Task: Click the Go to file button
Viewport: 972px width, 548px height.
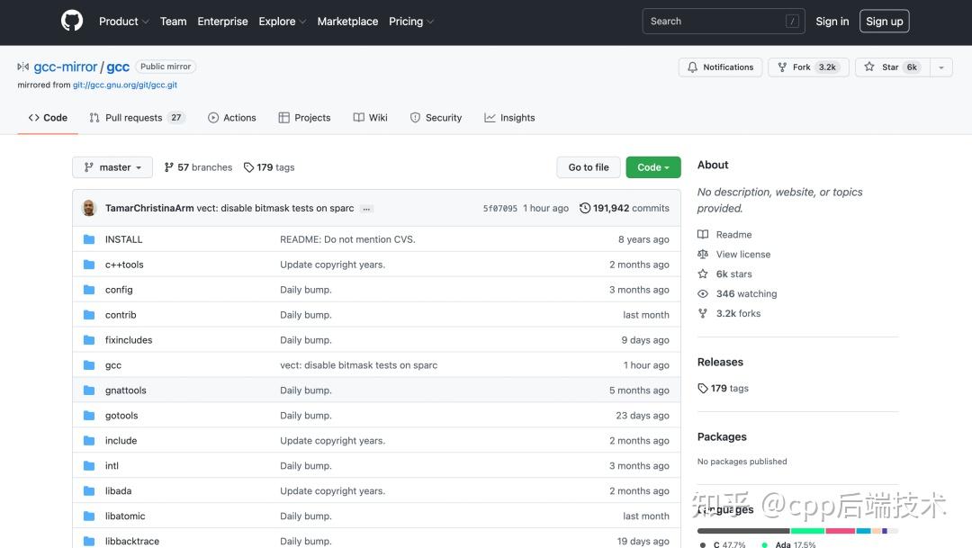Action: 589,167
